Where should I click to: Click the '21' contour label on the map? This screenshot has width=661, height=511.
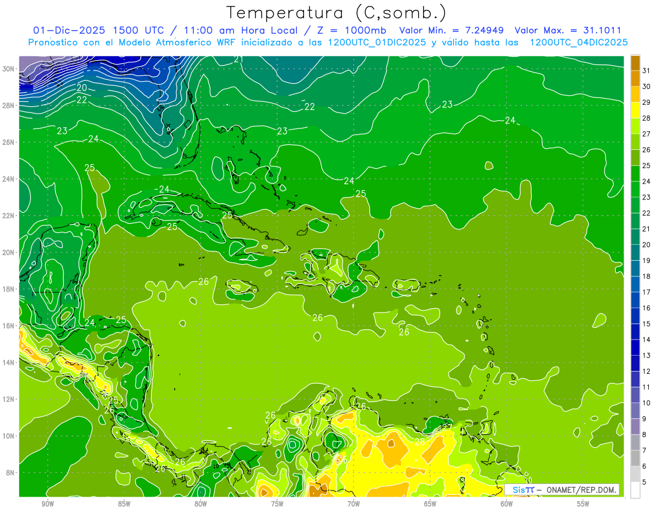point(239,59)
